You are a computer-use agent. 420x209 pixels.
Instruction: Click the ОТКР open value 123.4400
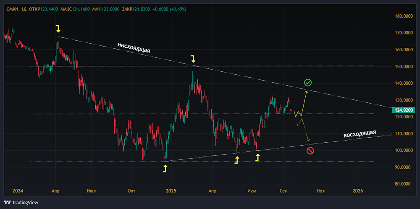[x=49, y=9]
